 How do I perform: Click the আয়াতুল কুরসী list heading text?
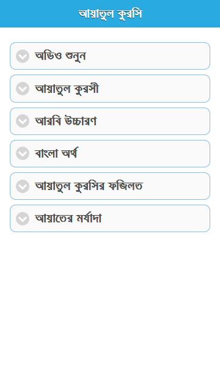tap(67, 89)
